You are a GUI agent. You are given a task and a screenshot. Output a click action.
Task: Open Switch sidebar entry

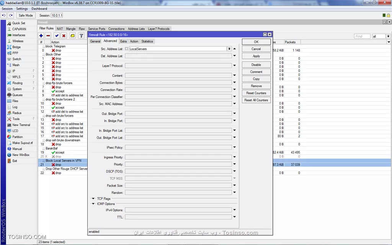pos(17,59)
